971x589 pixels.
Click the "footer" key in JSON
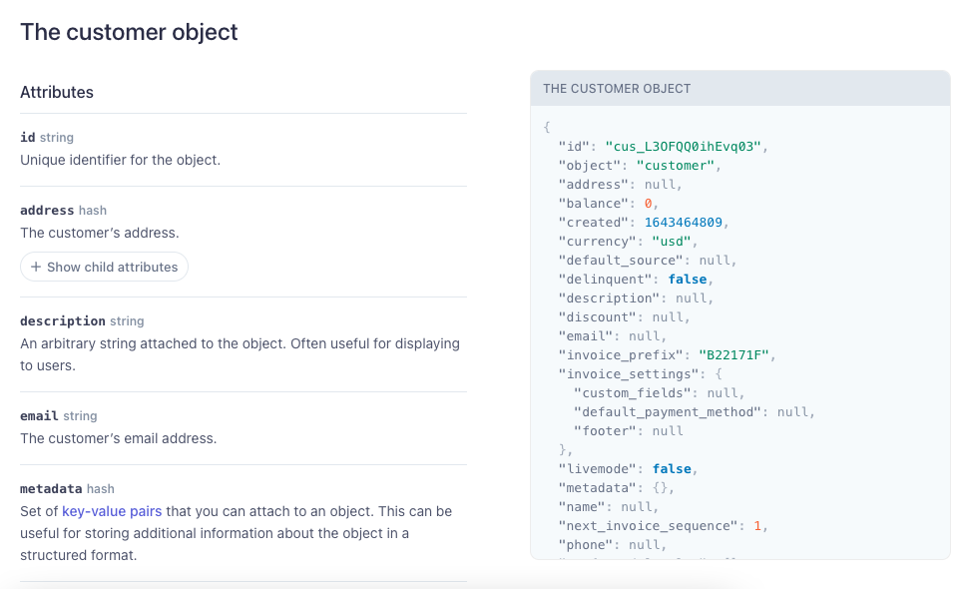[x=605, y=431]
